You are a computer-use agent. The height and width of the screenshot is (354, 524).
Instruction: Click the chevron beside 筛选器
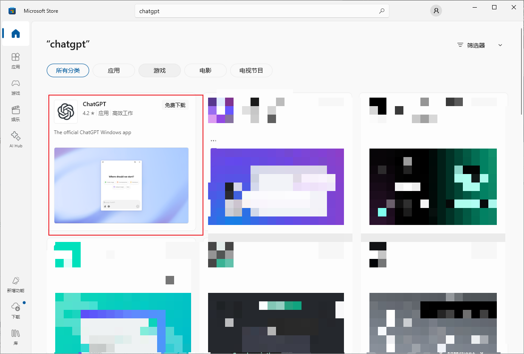[500, 45]
